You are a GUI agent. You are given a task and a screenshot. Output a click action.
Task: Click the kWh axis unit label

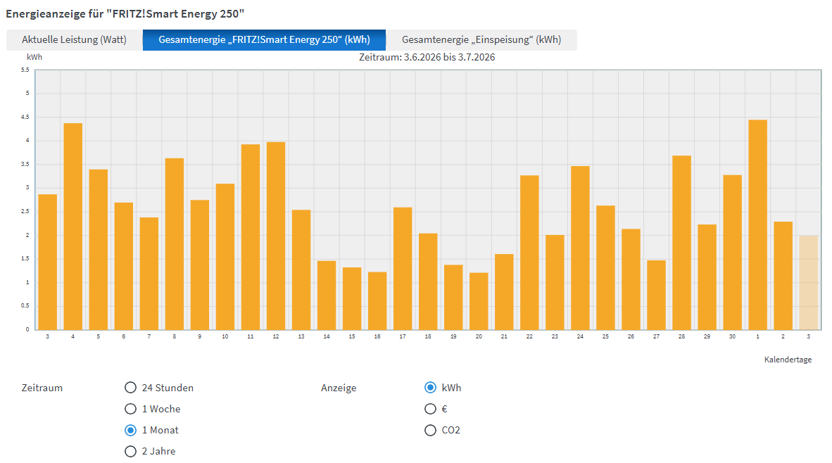coord(34,57)
